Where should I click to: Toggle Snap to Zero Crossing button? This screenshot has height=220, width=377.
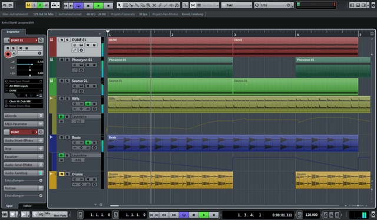[185, 5]
